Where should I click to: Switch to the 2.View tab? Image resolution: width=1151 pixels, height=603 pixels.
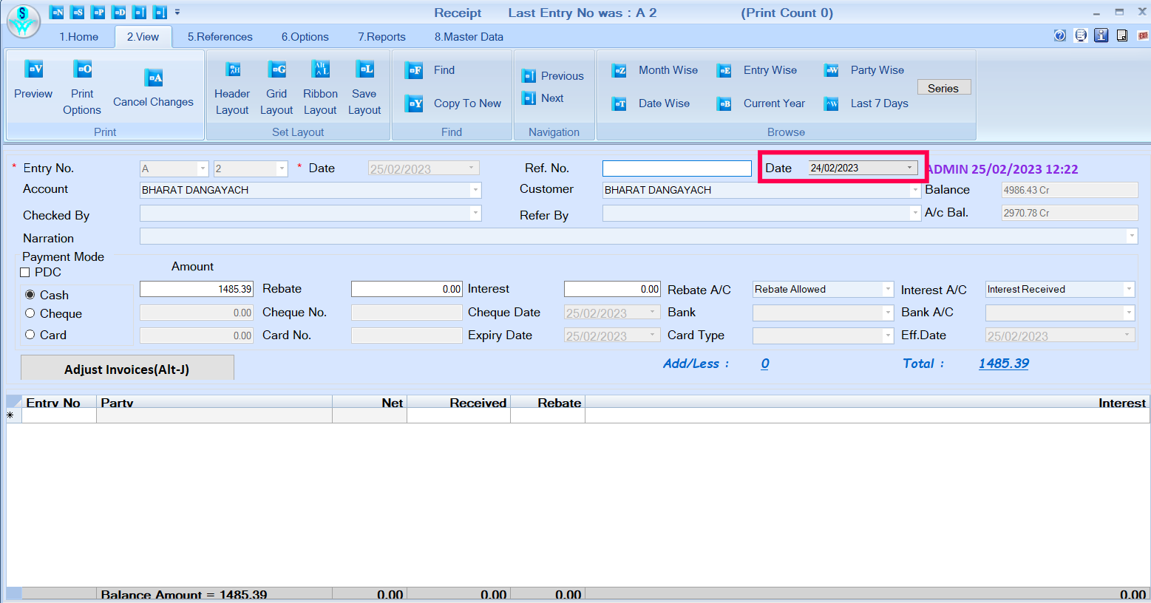pyautogui.click(x=143, y=37)
